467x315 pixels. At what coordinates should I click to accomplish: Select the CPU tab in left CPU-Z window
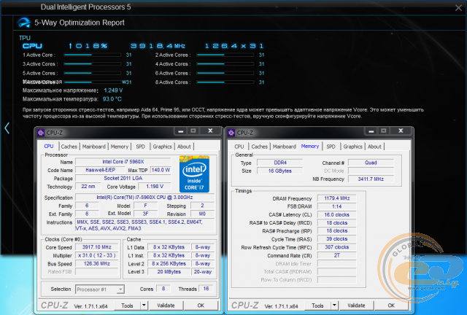pos(49,146)
